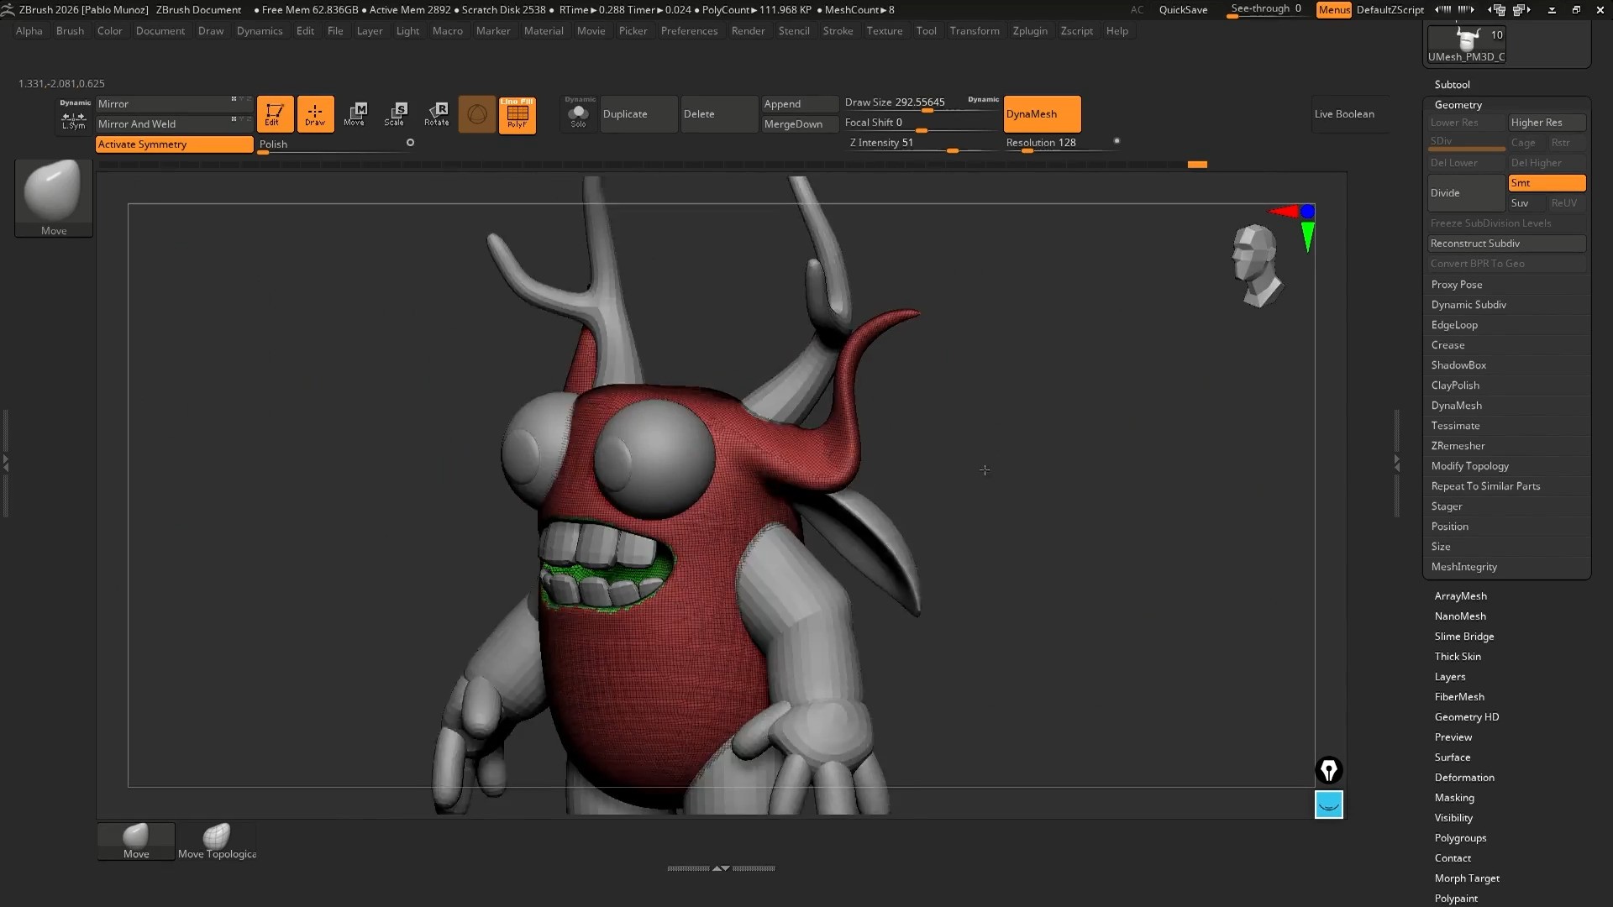
Task: Activate the Scale gizmo icon
Action: [x=395, y=114]
